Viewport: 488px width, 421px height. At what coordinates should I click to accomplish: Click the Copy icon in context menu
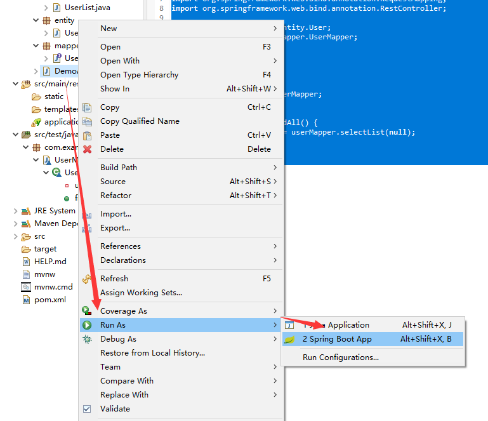coord(87,107)
